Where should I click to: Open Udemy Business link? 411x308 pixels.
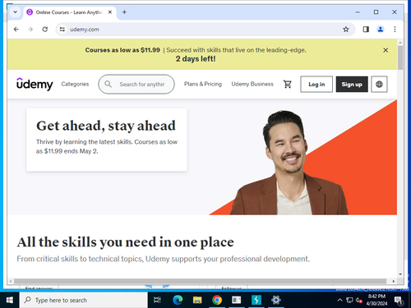[x=252, y=84]
